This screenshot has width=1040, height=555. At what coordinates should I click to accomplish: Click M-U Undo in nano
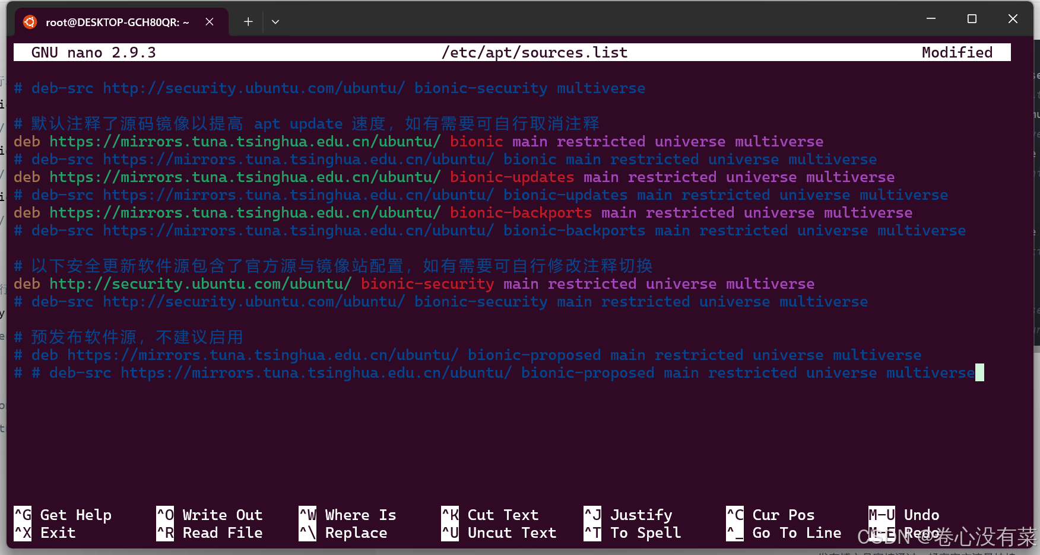(x=903, y=515)
